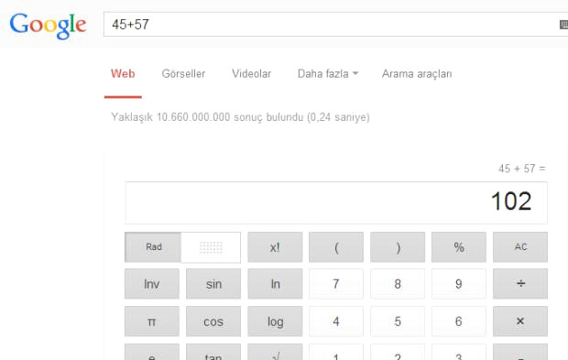Click the multiplication × operator key
The height and width of the screenshot is (360, 568).
click(520, 322)
